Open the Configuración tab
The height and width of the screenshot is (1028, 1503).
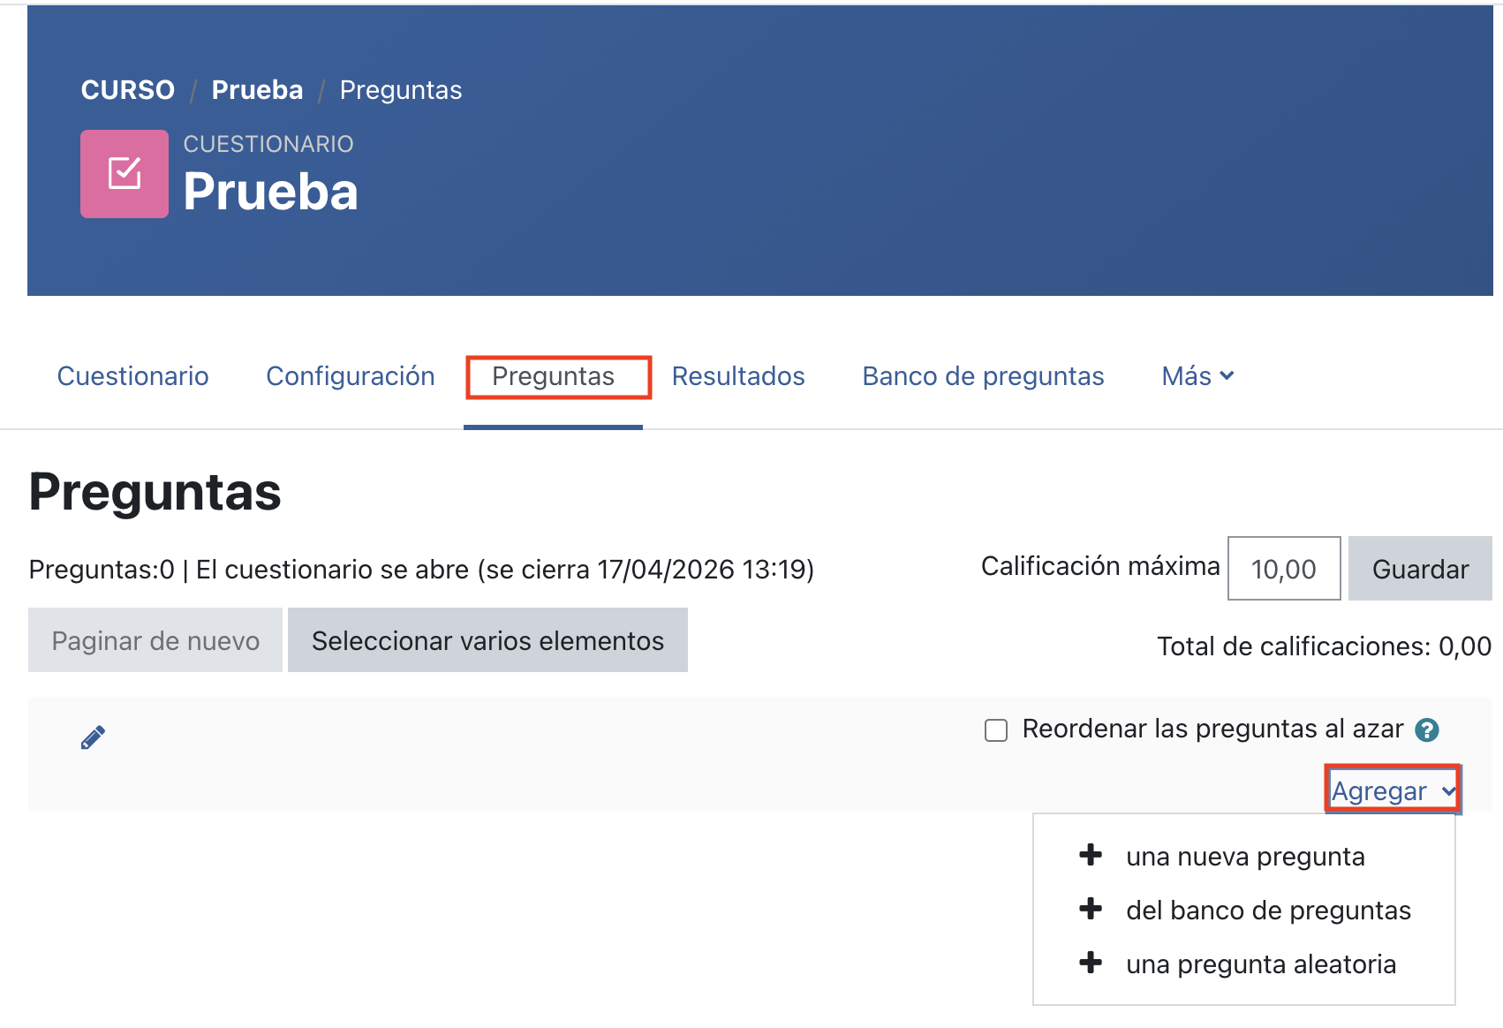click(x=351, y=376)
